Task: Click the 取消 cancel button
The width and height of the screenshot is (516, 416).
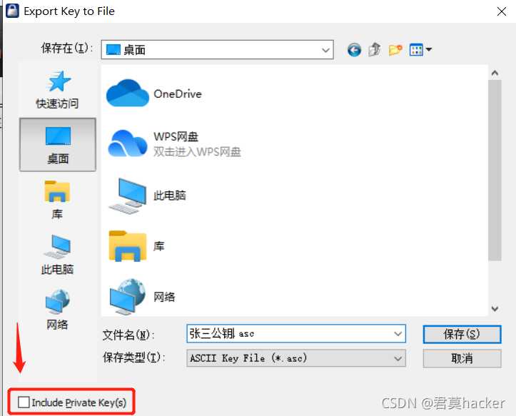Action: point(462,358)
